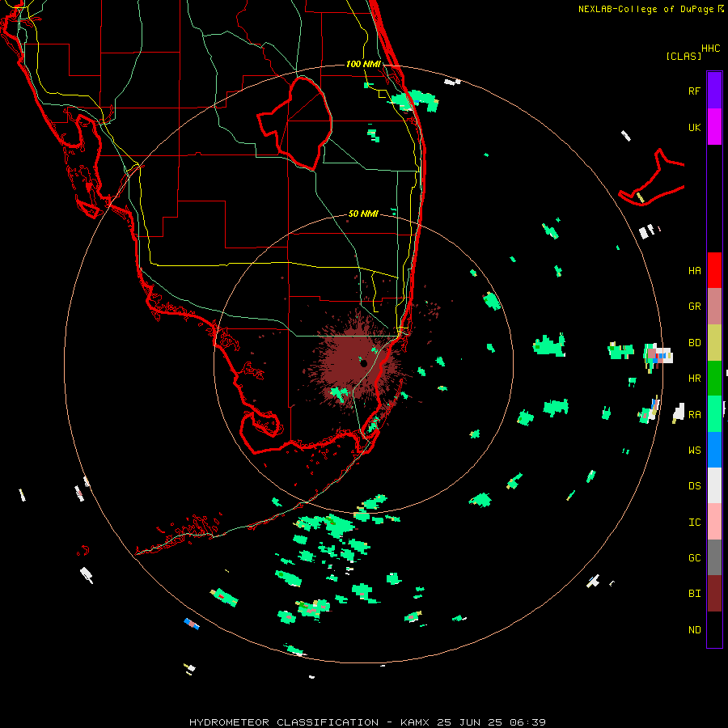This screenshot has height=728, width=728.
Task: Click the DS legend label
Action: pos(694,485)
